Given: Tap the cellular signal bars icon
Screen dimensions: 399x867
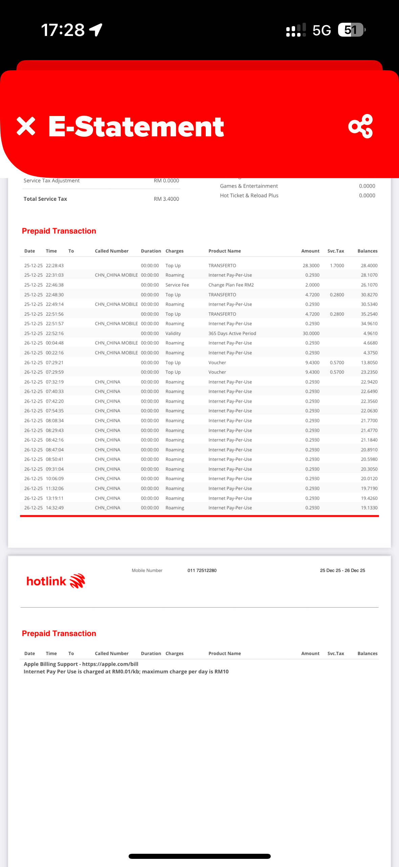Looking at the screenshot, I should (x=296, y=30).
